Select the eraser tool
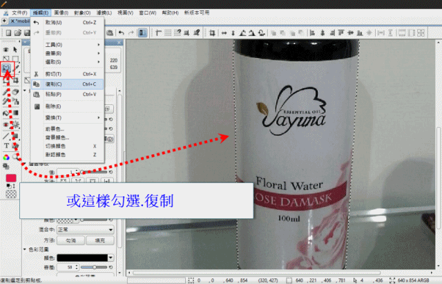Viewport: 442px width, 284px height. (x=15, y=92)
